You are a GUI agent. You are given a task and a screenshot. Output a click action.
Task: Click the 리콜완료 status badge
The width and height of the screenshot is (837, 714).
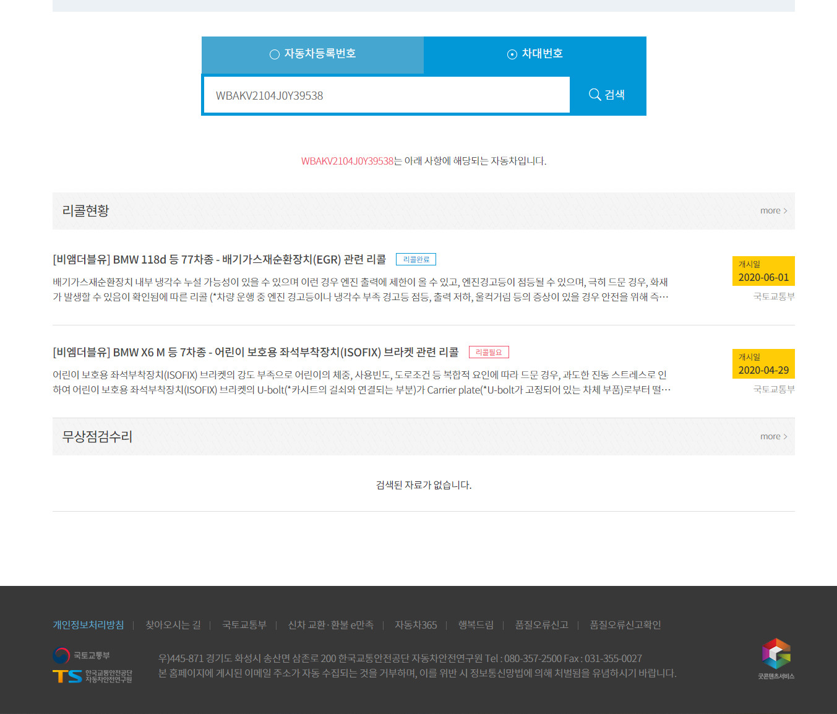416,259
